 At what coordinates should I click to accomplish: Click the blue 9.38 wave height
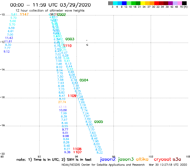click(67, 152)
